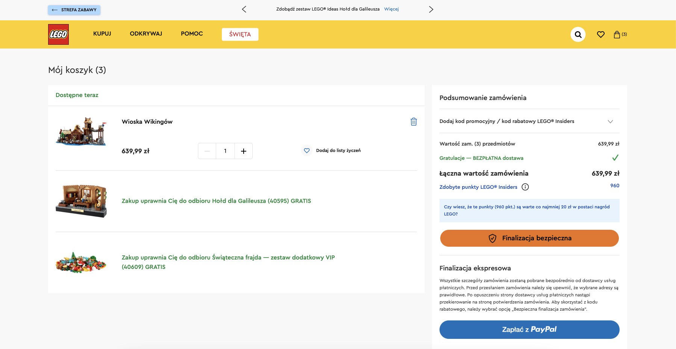Open Zdobyte punkty LEGO Insiders link
This screenshot has width=676, height=349.
[x=478, y=187]
